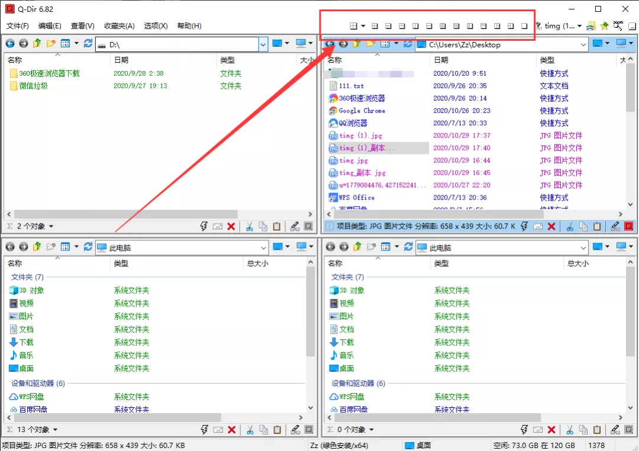The image size is (639, 451).
Task: Click the red delete X in the lower-right 此电脑 pane
Action: [551, 429]
